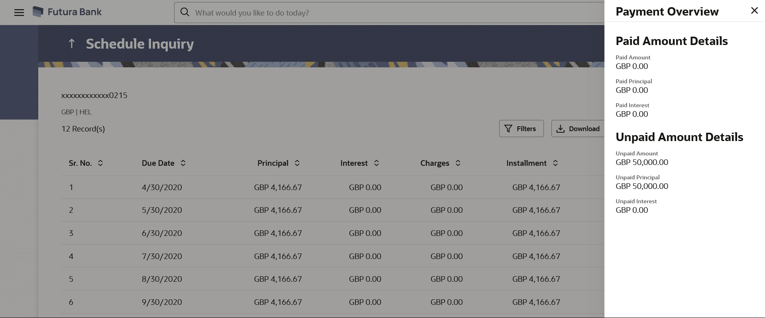This screenshot has width=765, height=318.
Task: Sort by Sr. No. column arrows
Action: (100, 163)
